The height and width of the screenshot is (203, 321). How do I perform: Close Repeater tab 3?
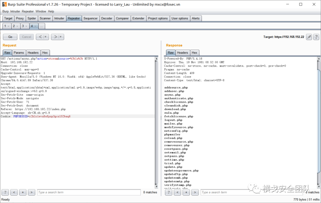pyautogui.click(x=26, y=26)
